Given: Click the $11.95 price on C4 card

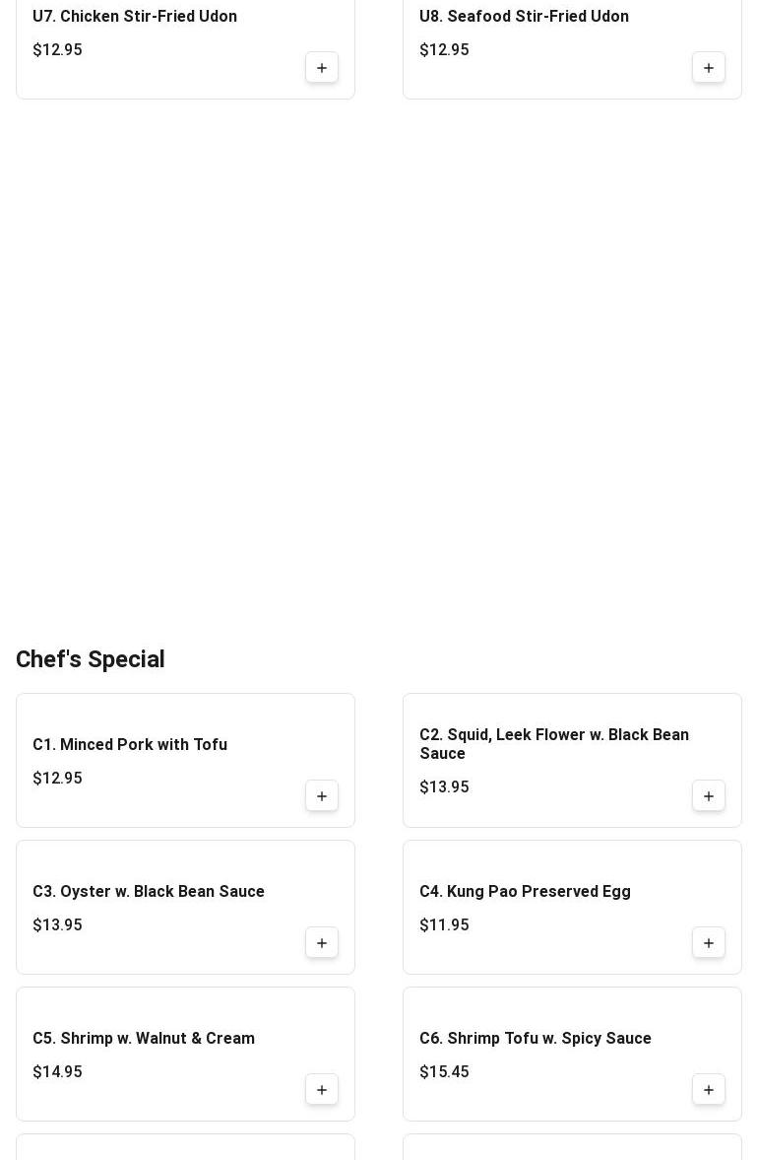Looking at the screenshot, I should click(x=444, y=924).
